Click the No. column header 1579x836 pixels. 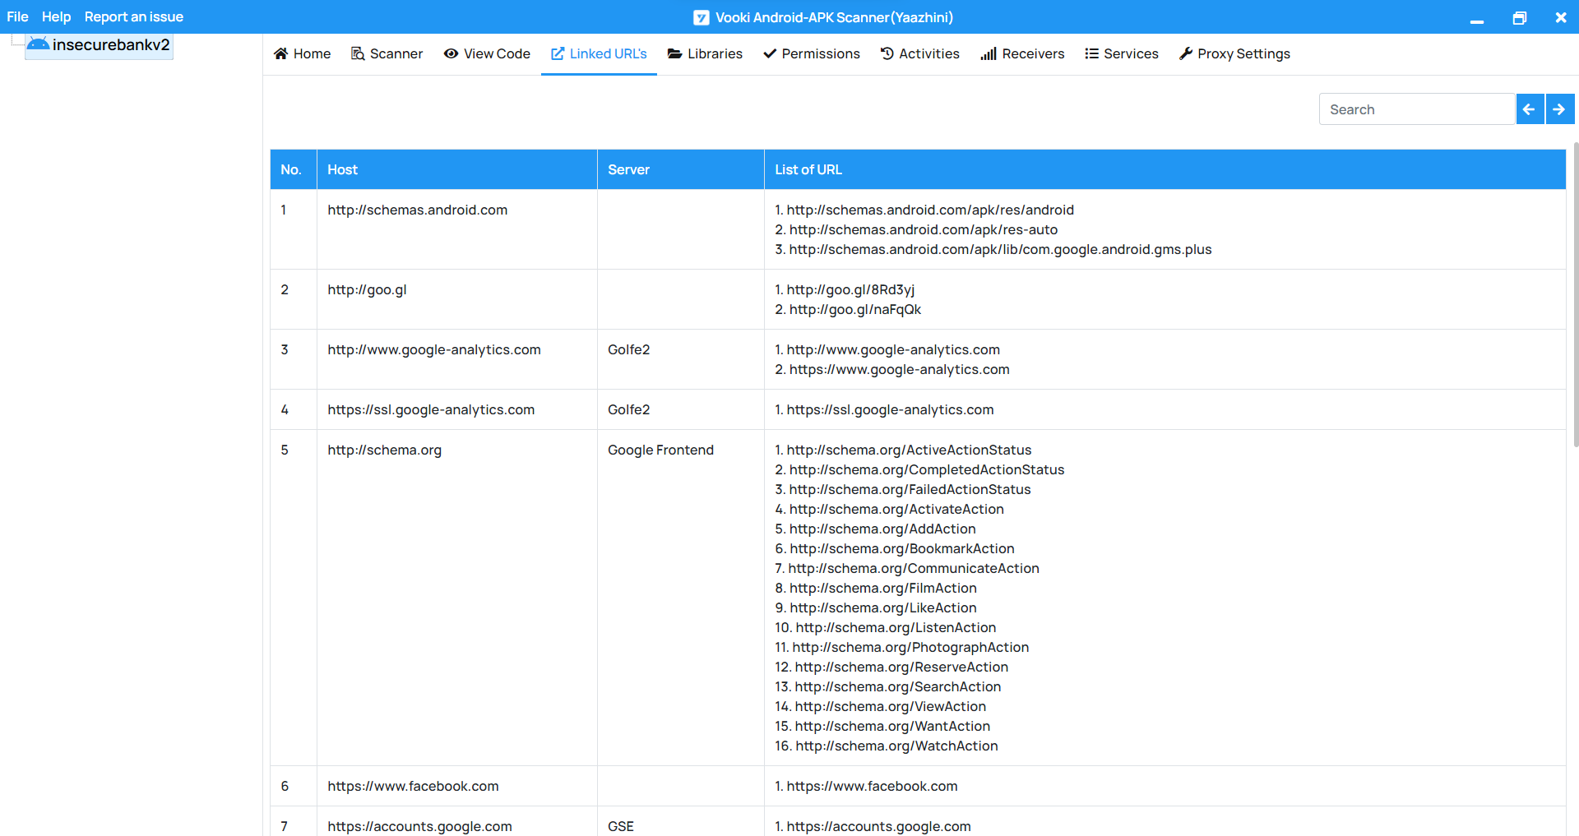coord(294,169)
